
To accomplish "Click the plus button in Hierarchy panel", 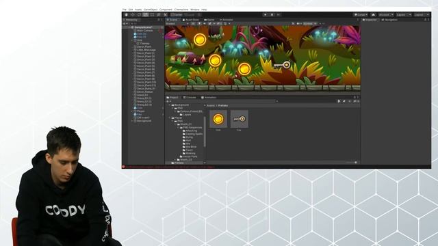I will [125, 24].
